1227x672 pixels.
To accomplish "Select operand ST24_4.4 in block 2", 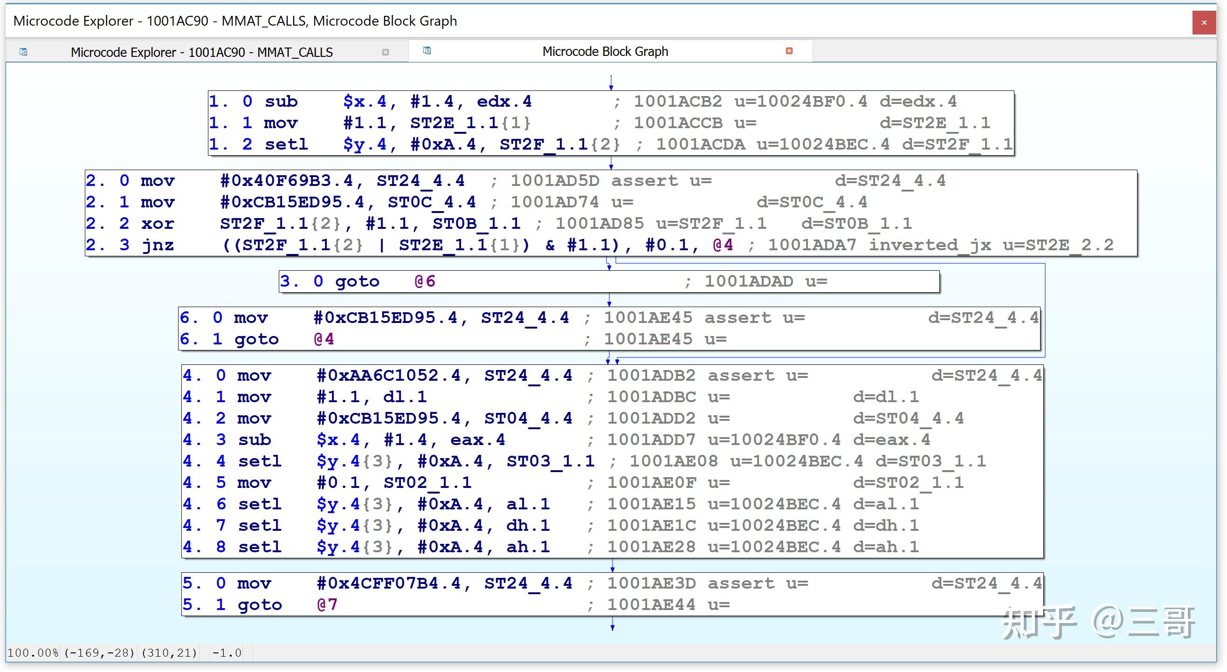I will tap(420, 180).
